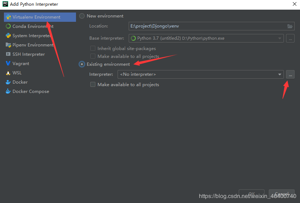Open the Base interpreter dropdown arrow
The image size is (300, 203).
[280, 38]
